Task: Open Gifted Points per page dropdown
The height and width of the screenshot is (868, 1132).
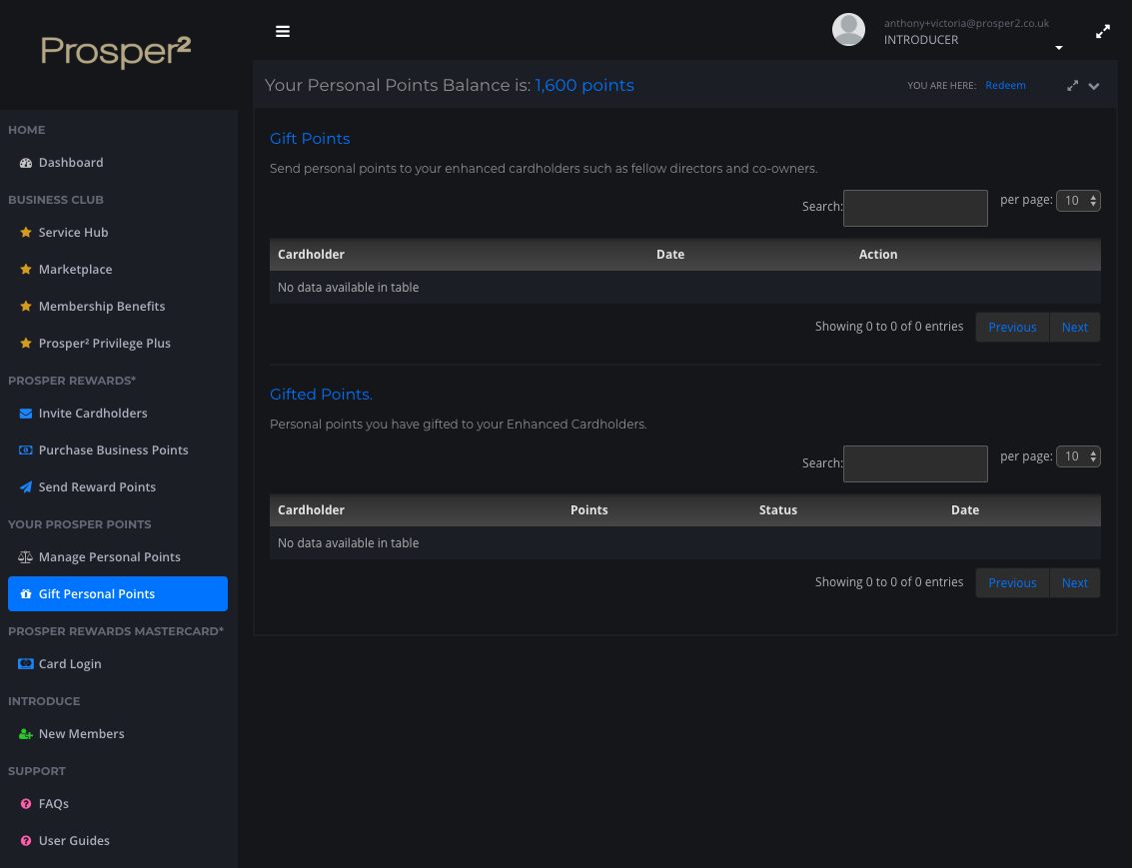Action: (1078, 456)
